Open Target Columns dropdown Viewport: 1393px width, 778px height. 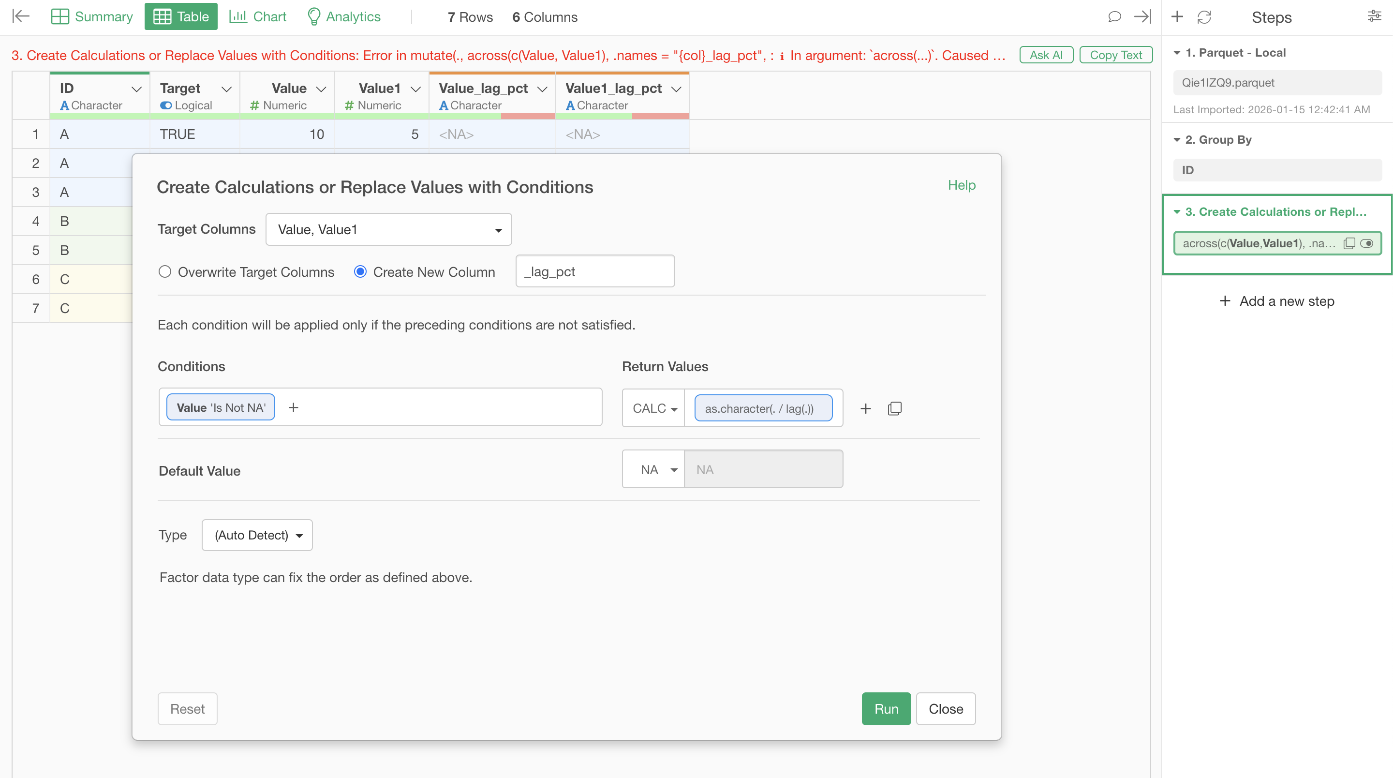[x=388, y=229]
